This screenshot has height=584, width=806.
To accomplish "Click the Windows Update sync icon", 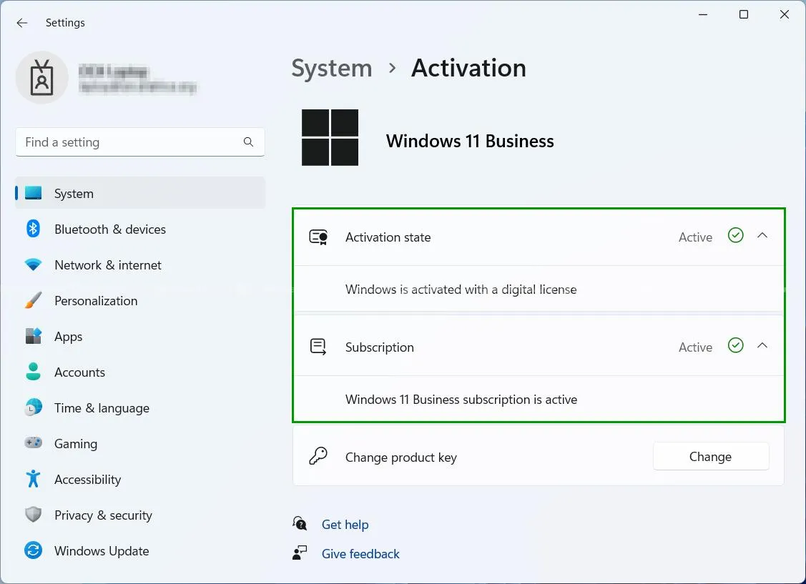I will pos(33,550).
